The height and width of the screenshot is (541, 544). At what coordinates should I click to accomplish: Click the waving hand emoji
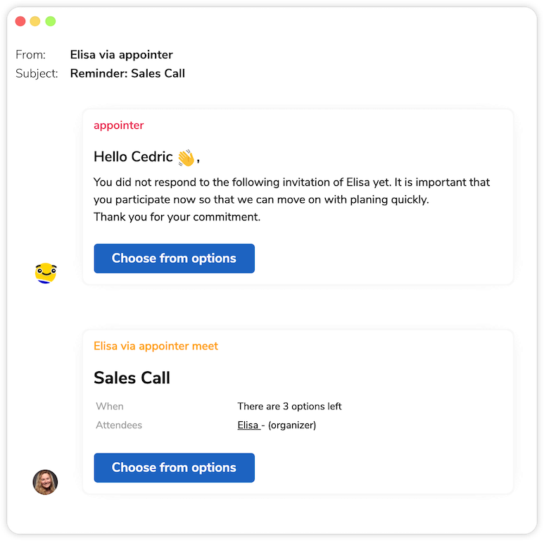pyautogui.click(x=186, y=157)
